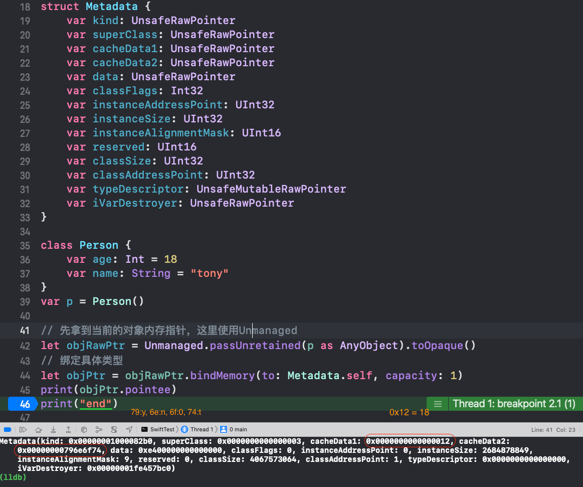Screen dimensions: 583x487
Task: Click line number 41 in the gutter
Action: [25, 331]
